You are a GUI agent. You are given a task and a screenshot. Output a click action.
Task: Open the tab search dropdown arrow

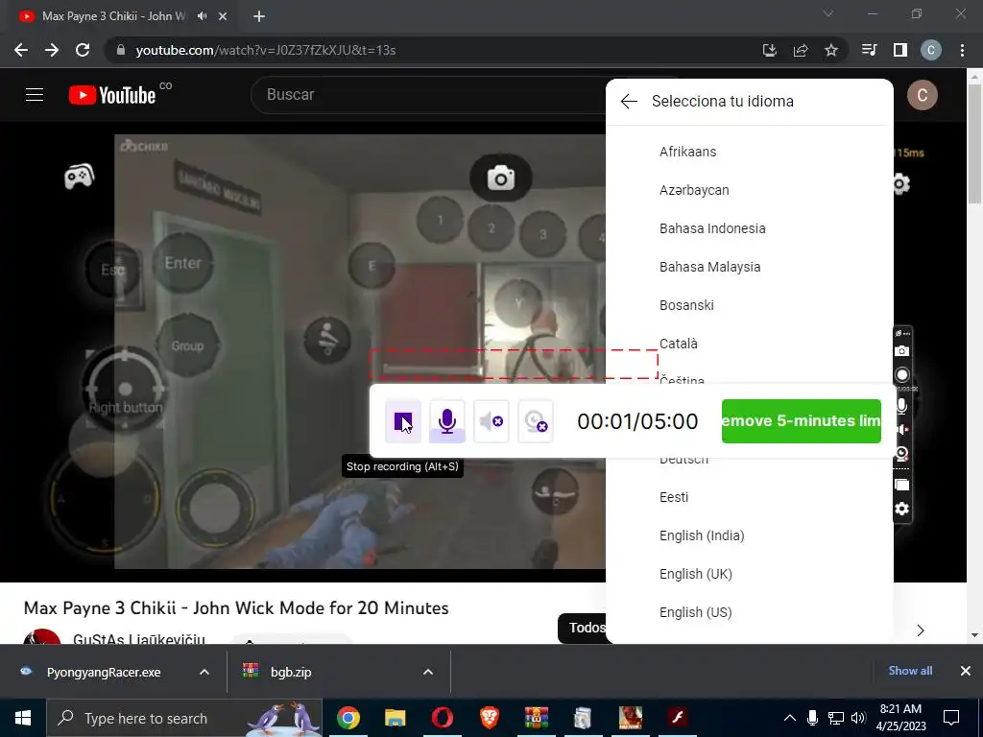coord(828,13)
